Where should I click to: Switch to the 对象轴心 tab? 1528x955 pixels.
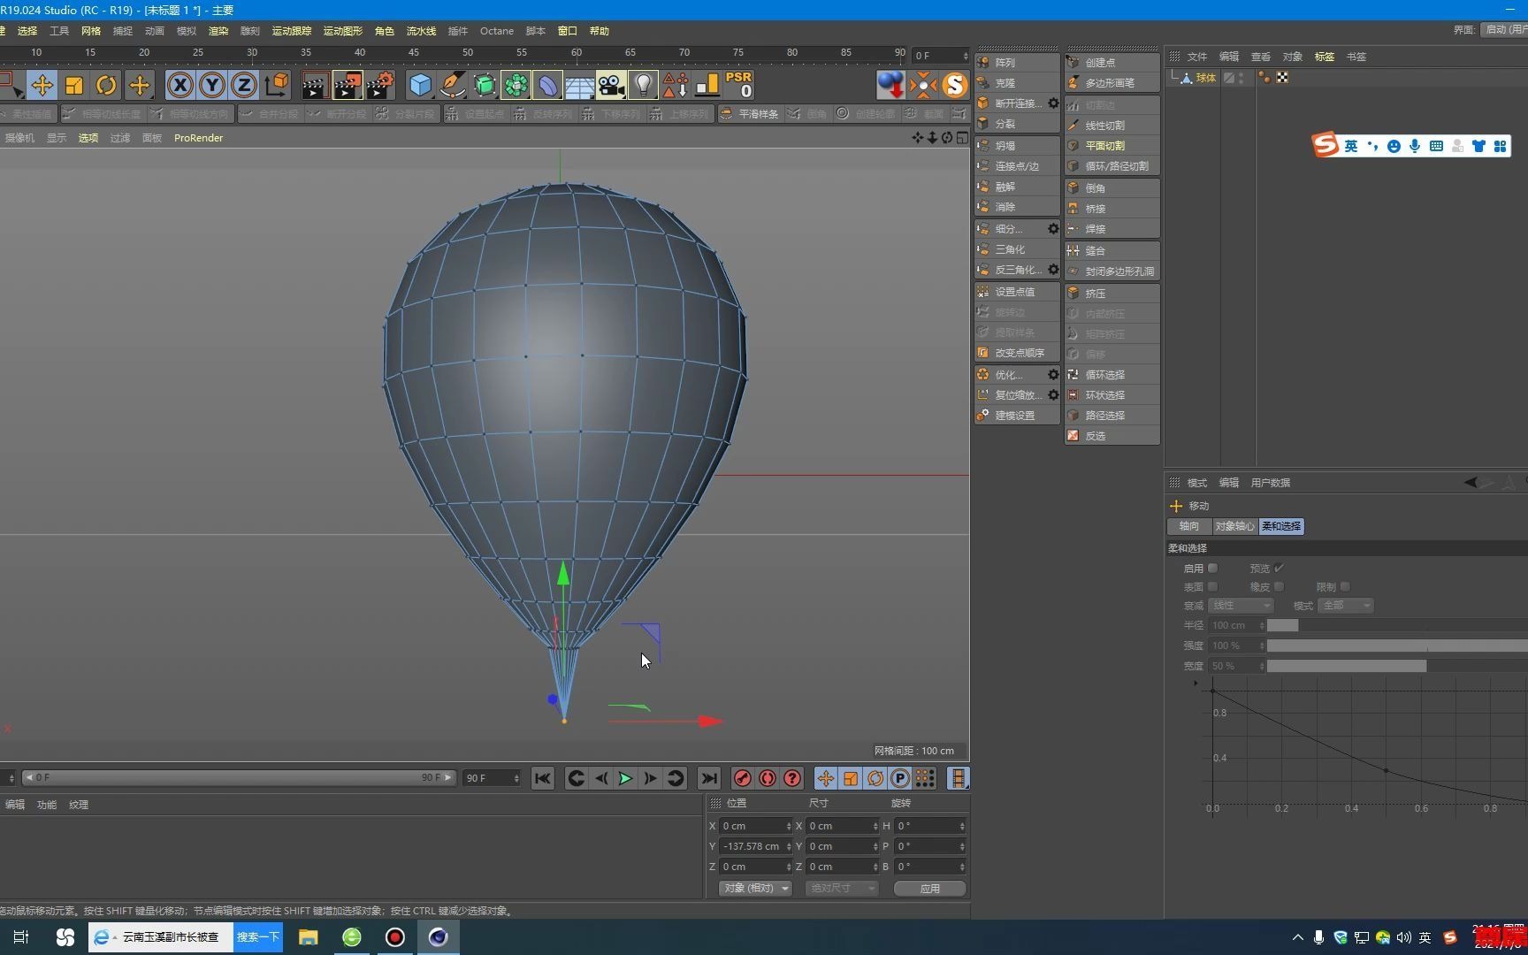pyautogui.click(x=1234, y=526)
